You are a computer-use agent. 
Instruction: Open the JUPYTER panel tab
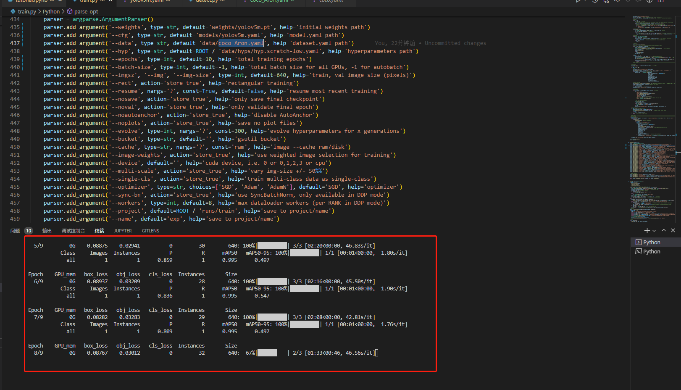(x=123, y=231)
